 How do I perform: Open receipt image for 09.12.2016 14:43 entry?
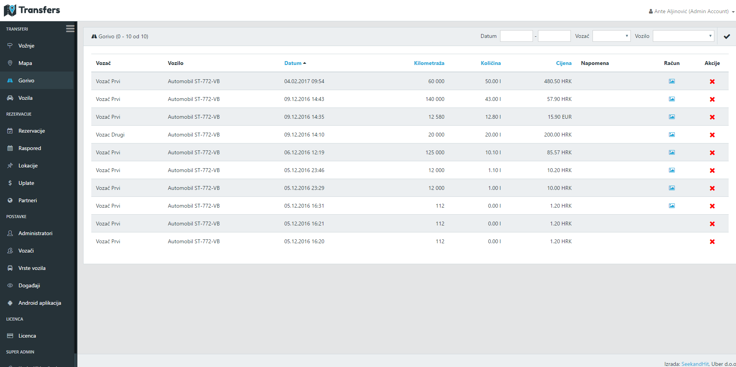(672, 99)
